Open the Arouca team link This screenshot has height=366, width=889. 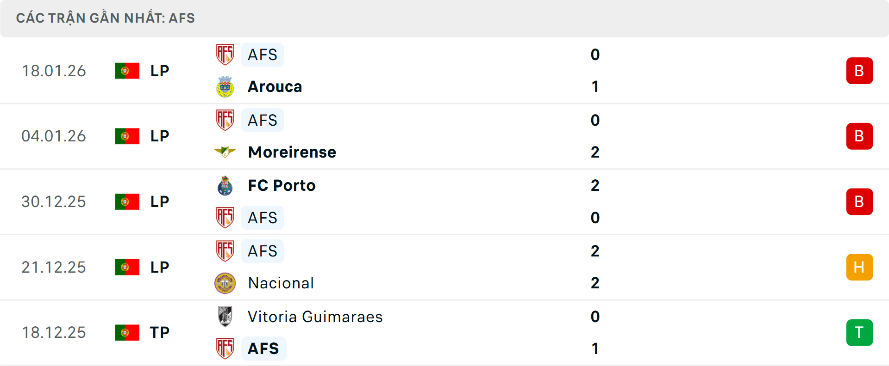tap(275, 86)
